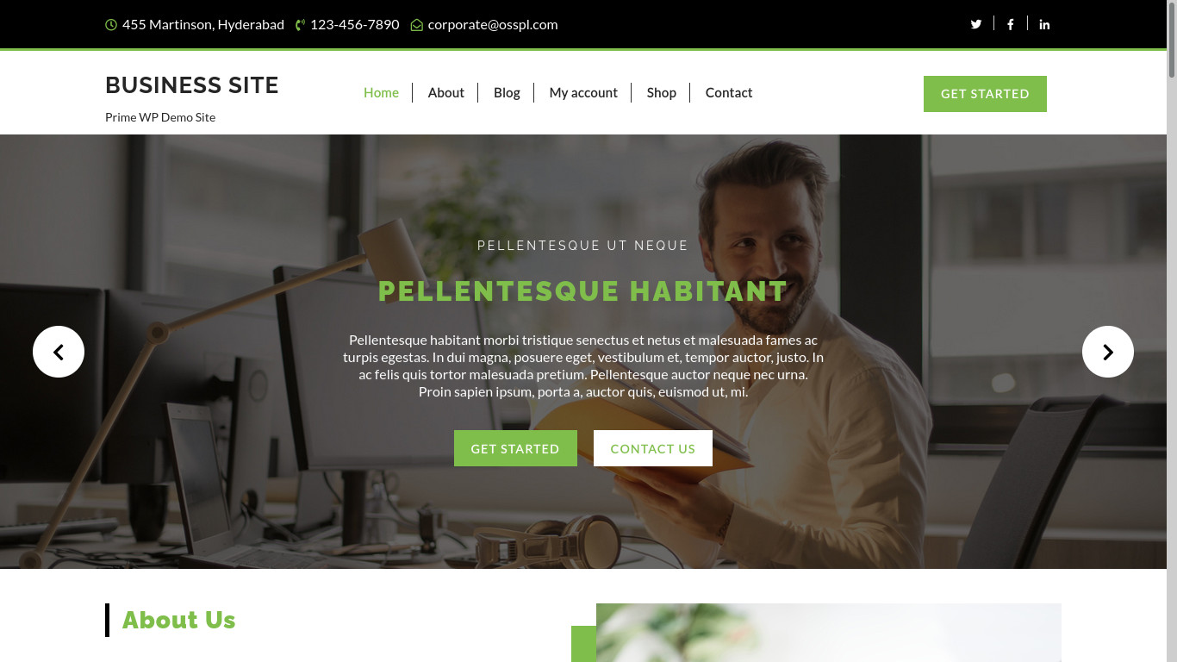Navigate to the Blog page
Screen dimensions: 1177x662
click(507, 92)
